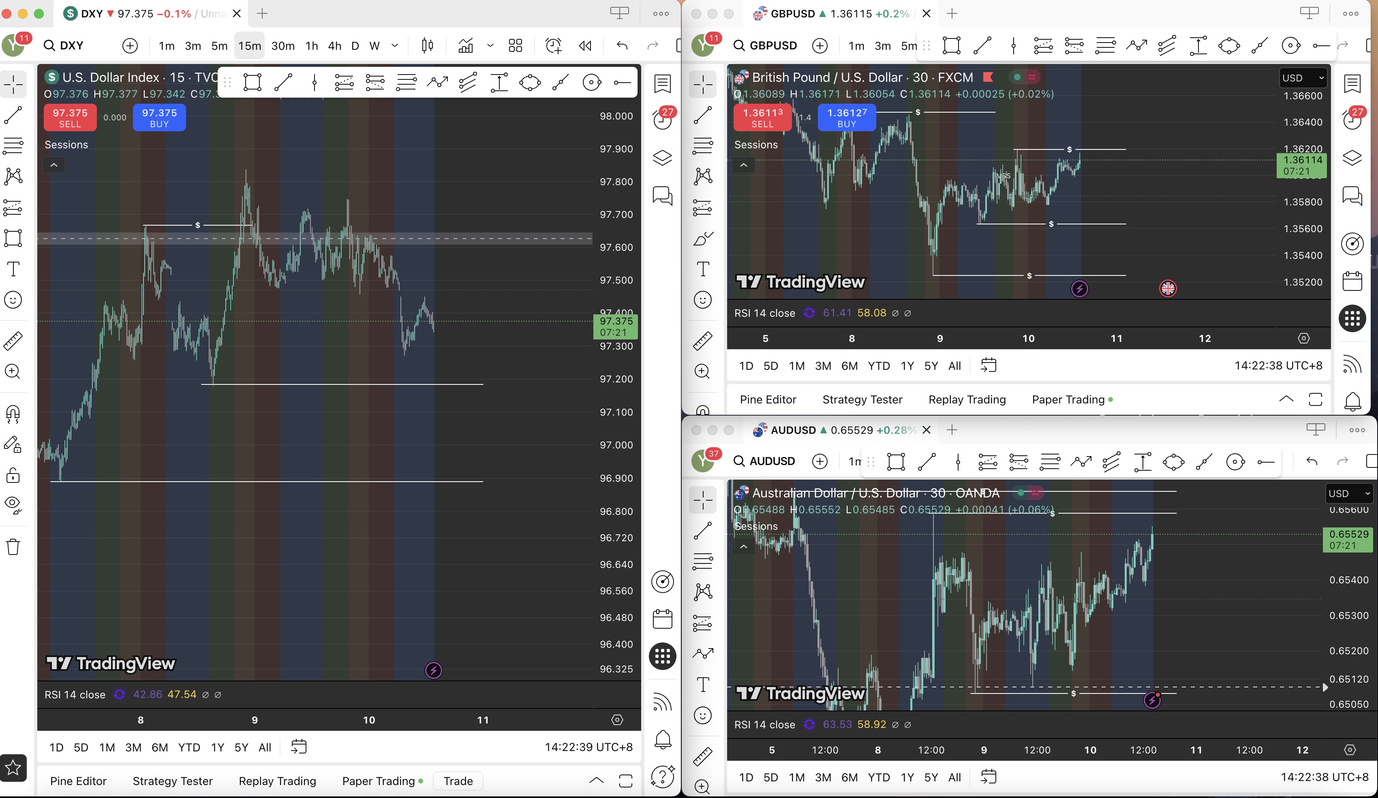1378x798 pixels.
Task: Collapse the Sessions indicator legend in the DXY chart
Action: pyautogui.click(x=53, y=164)
